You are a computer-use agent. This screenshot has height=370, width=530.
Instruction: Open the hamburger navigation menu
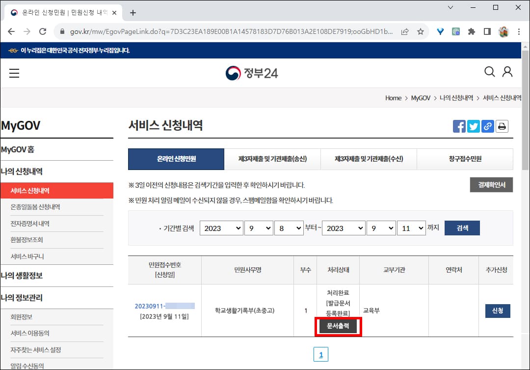[14, 72]
